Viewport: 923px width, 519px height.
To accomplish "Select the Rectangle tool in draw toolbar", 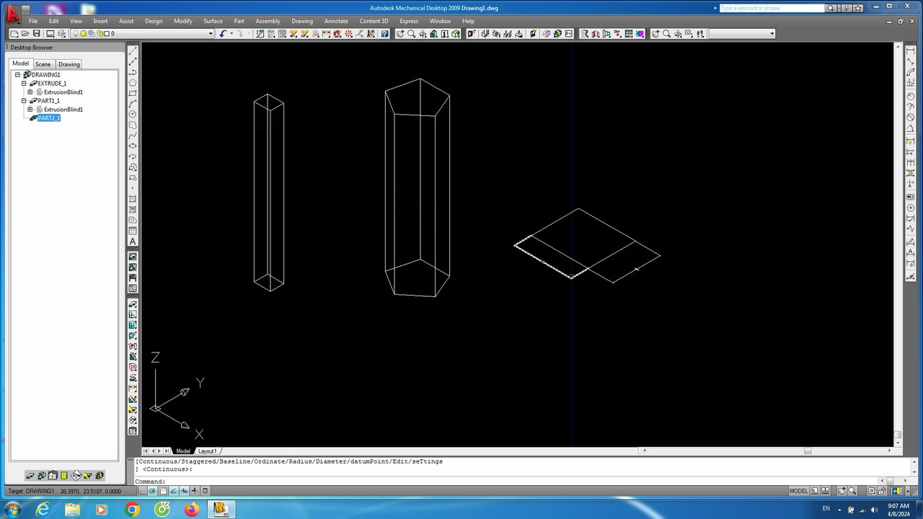I will 133,93.
